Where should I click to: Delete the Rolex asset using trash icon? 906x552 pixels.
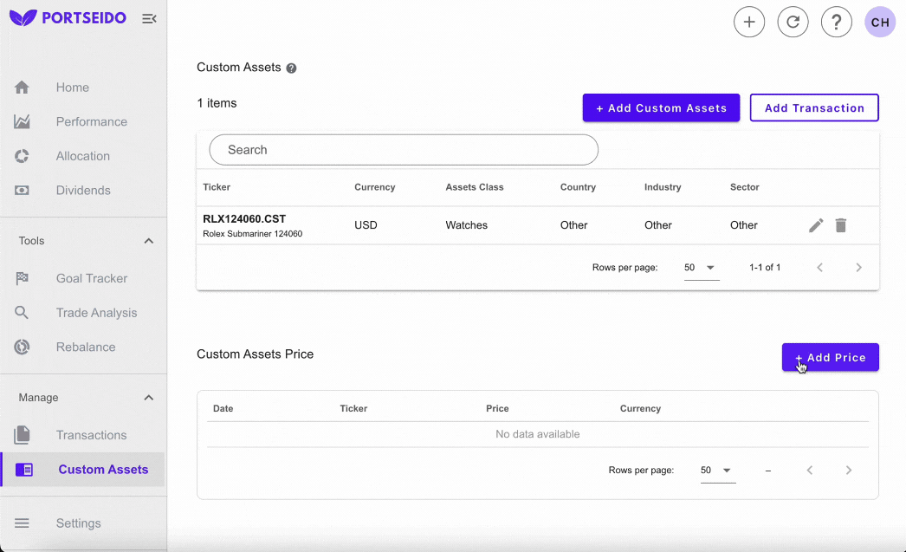coord(840,224)
